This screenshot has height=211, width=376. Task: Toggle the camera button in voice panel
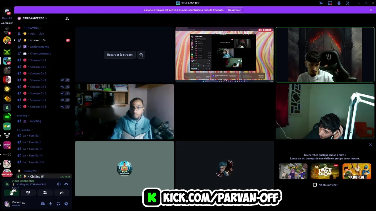(11, 193)
